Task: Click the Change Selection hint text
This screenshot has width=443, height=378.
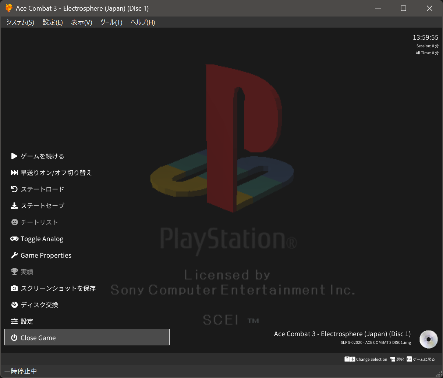Action: (x=372, y=359)
